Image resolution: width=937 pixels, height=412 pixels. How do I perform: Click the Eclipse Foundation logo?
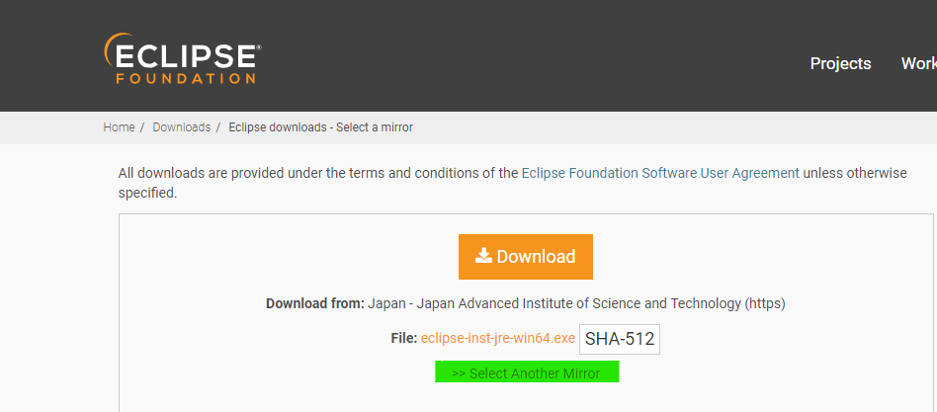[x=183, y=58]
